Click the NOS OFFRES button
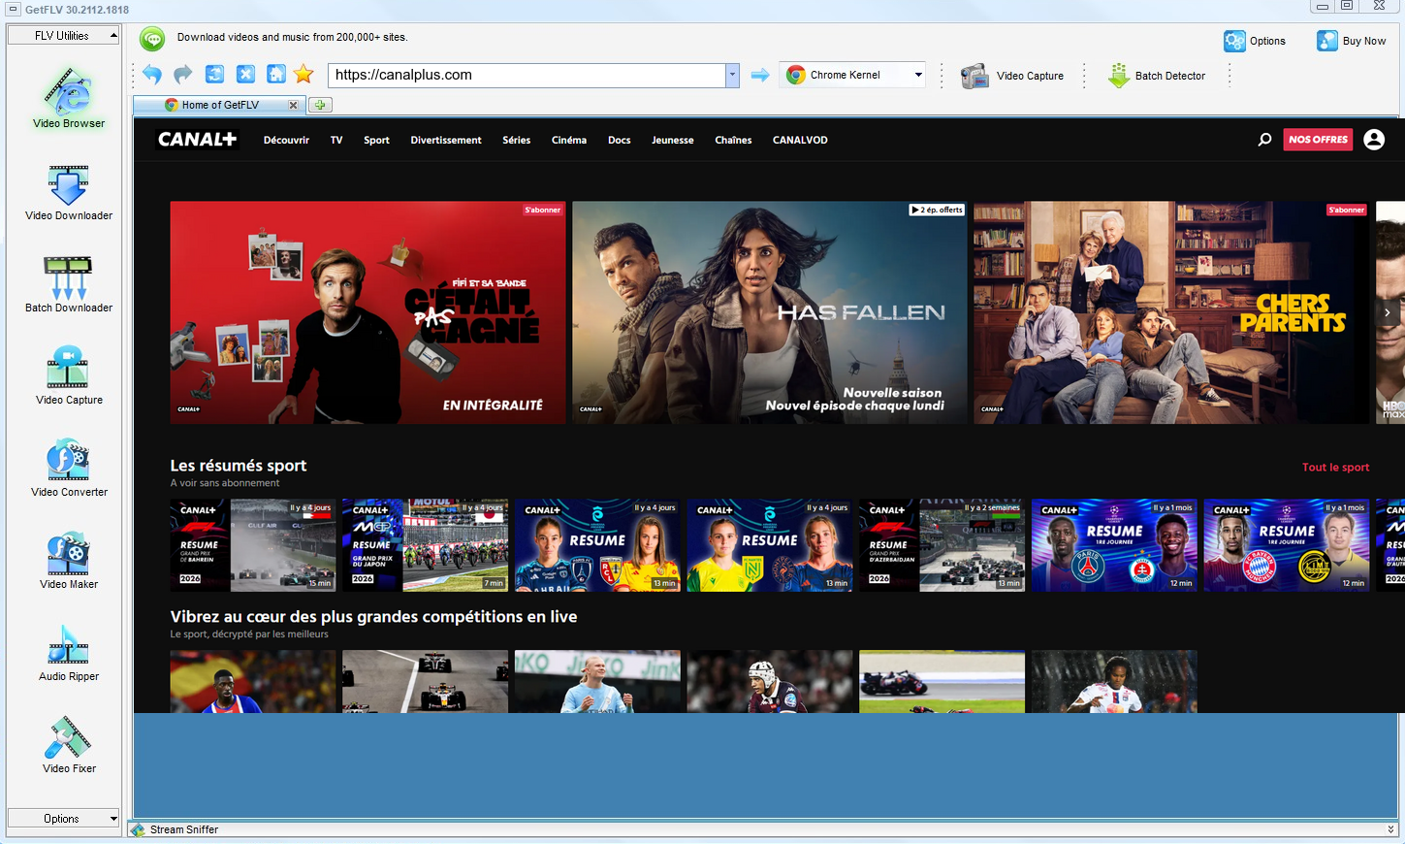This screenshot has width=1405, height=844. pos(1318,140)
